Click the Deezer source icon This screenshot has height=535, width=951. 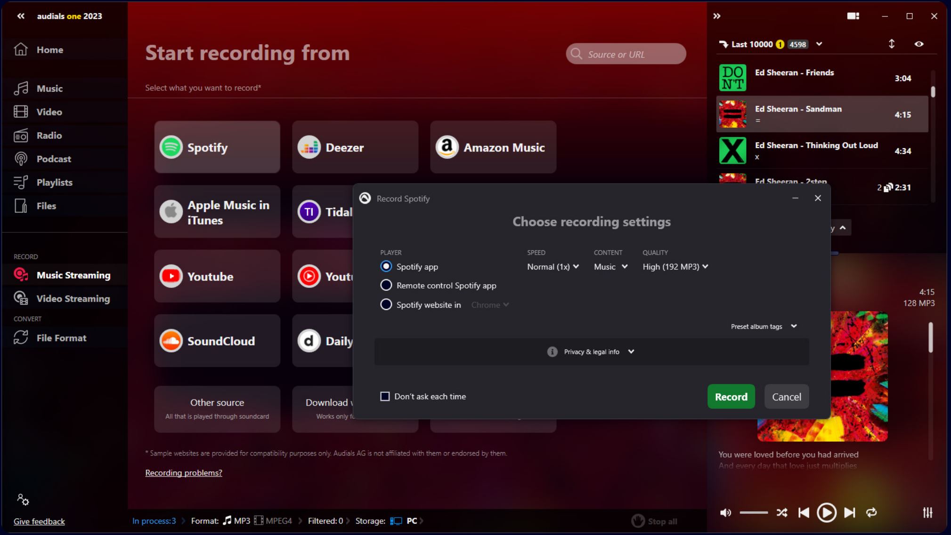tap(309, 147)
